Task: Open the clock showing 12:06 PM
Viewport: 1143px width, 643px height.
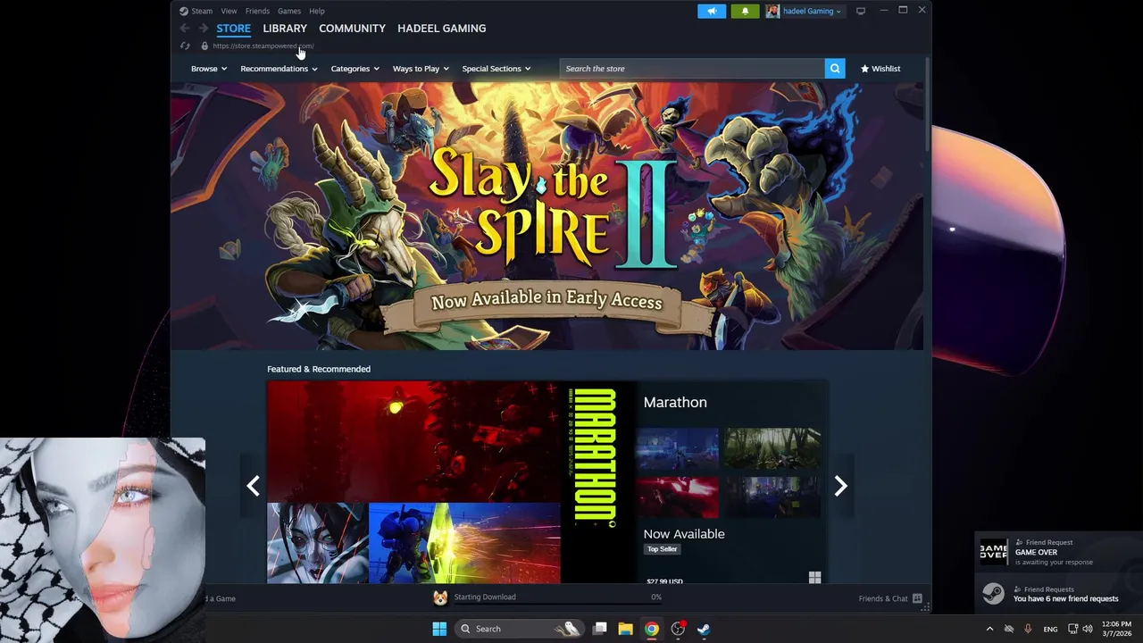Action: click(x=1116, y=629)
